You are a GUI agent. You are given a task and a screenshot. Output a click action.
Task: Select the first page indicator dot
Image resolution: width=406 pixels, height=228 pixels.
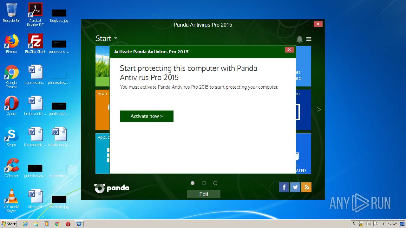point(193,183)
